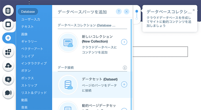Viewport: 201px width, 110px height.
Task: Click the クラウドデータベースに コンテンツを追加 description
Action: pos(99,50)
